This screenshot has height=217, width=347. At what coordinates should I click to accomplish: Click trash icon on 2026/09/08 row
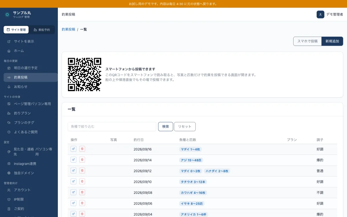tap(82, 192)
